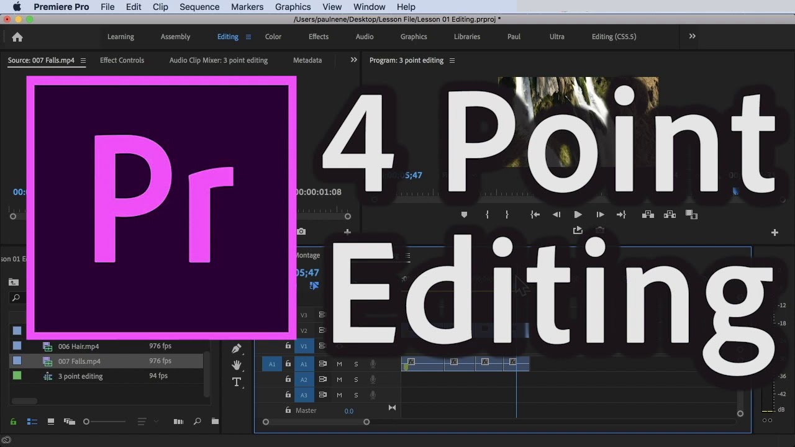Open the Editing workspace menu icon
The width and height of the screenshot is (795, 447).
248,37
